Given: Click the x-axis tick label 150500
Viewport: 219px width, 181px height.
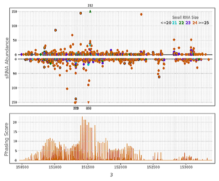Looking at the screenshot, I should (x=22, y=167).
